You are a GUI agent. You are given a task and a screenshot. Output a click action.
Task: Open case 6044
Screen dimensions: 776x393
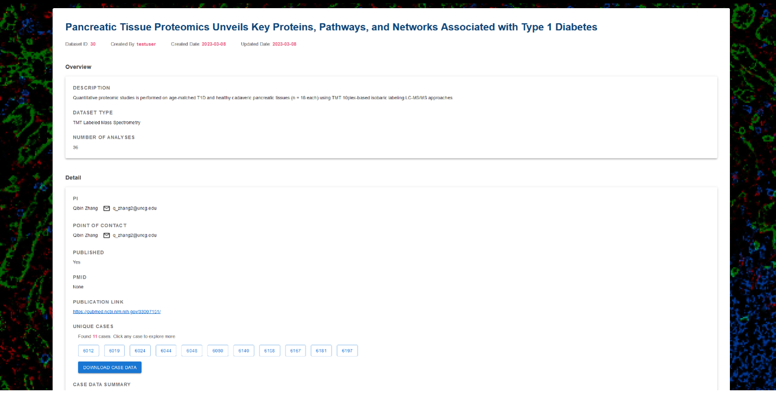point(166,351)
